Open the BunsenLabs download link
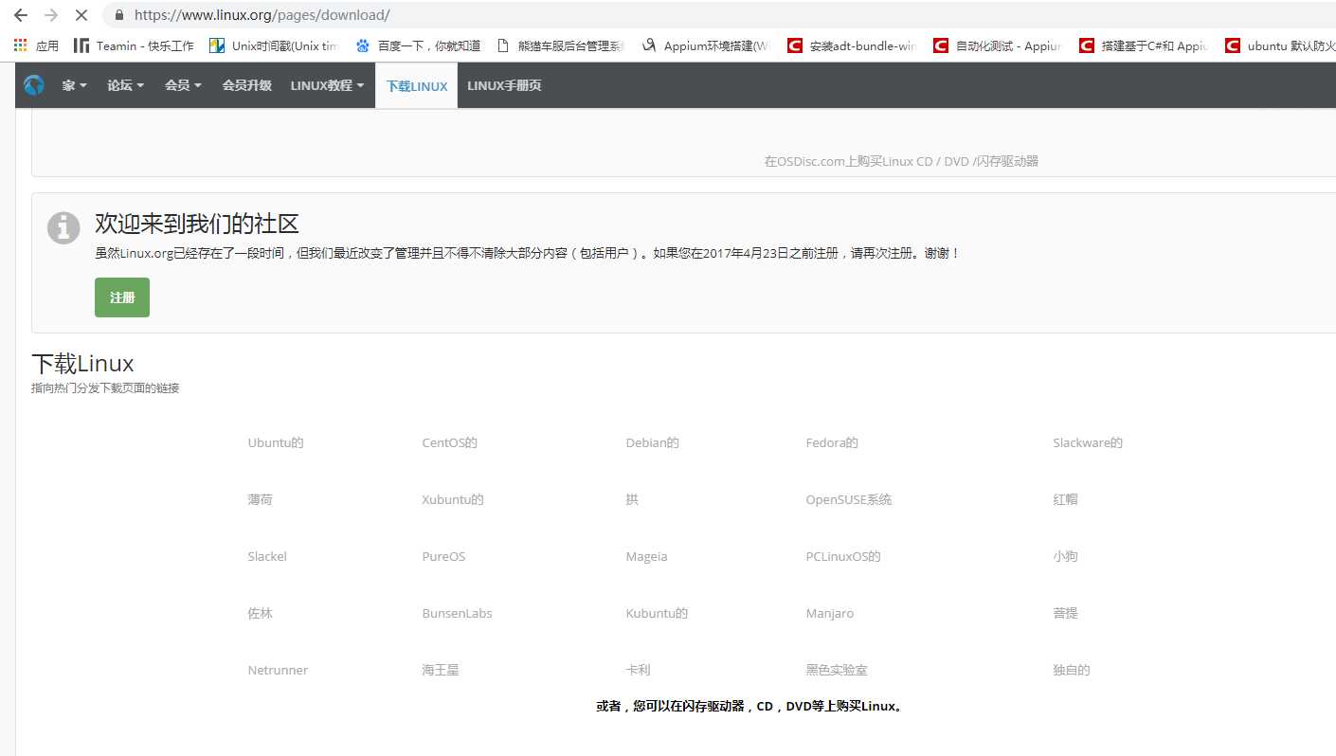The image size is (1336, 756). [457, 613]
